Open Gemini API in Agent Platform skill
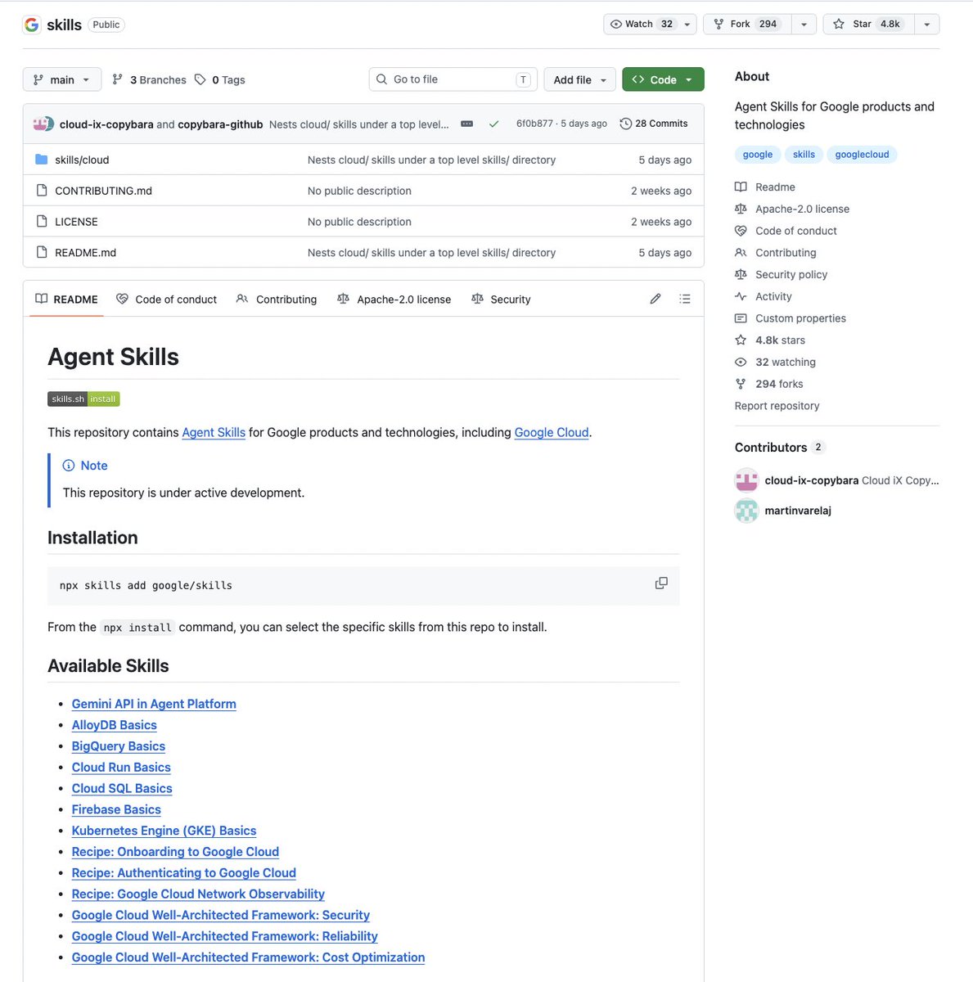Screen dimensions: 973x982 154,704
